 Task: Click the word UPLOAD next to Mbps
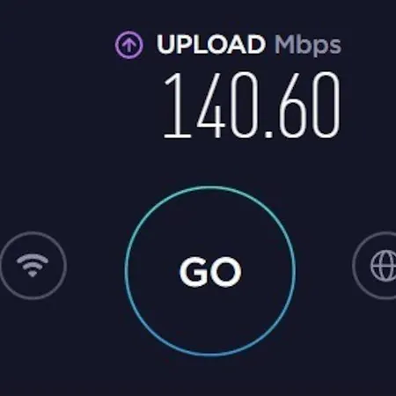(211, 44)
